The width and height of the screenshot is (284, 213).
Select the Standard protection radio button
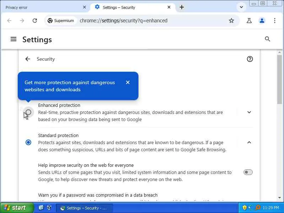[28, 142]
